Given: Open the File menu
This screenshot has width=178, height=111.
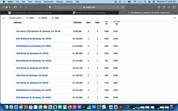Looking at the screenshot, I should tap(18, 2).
